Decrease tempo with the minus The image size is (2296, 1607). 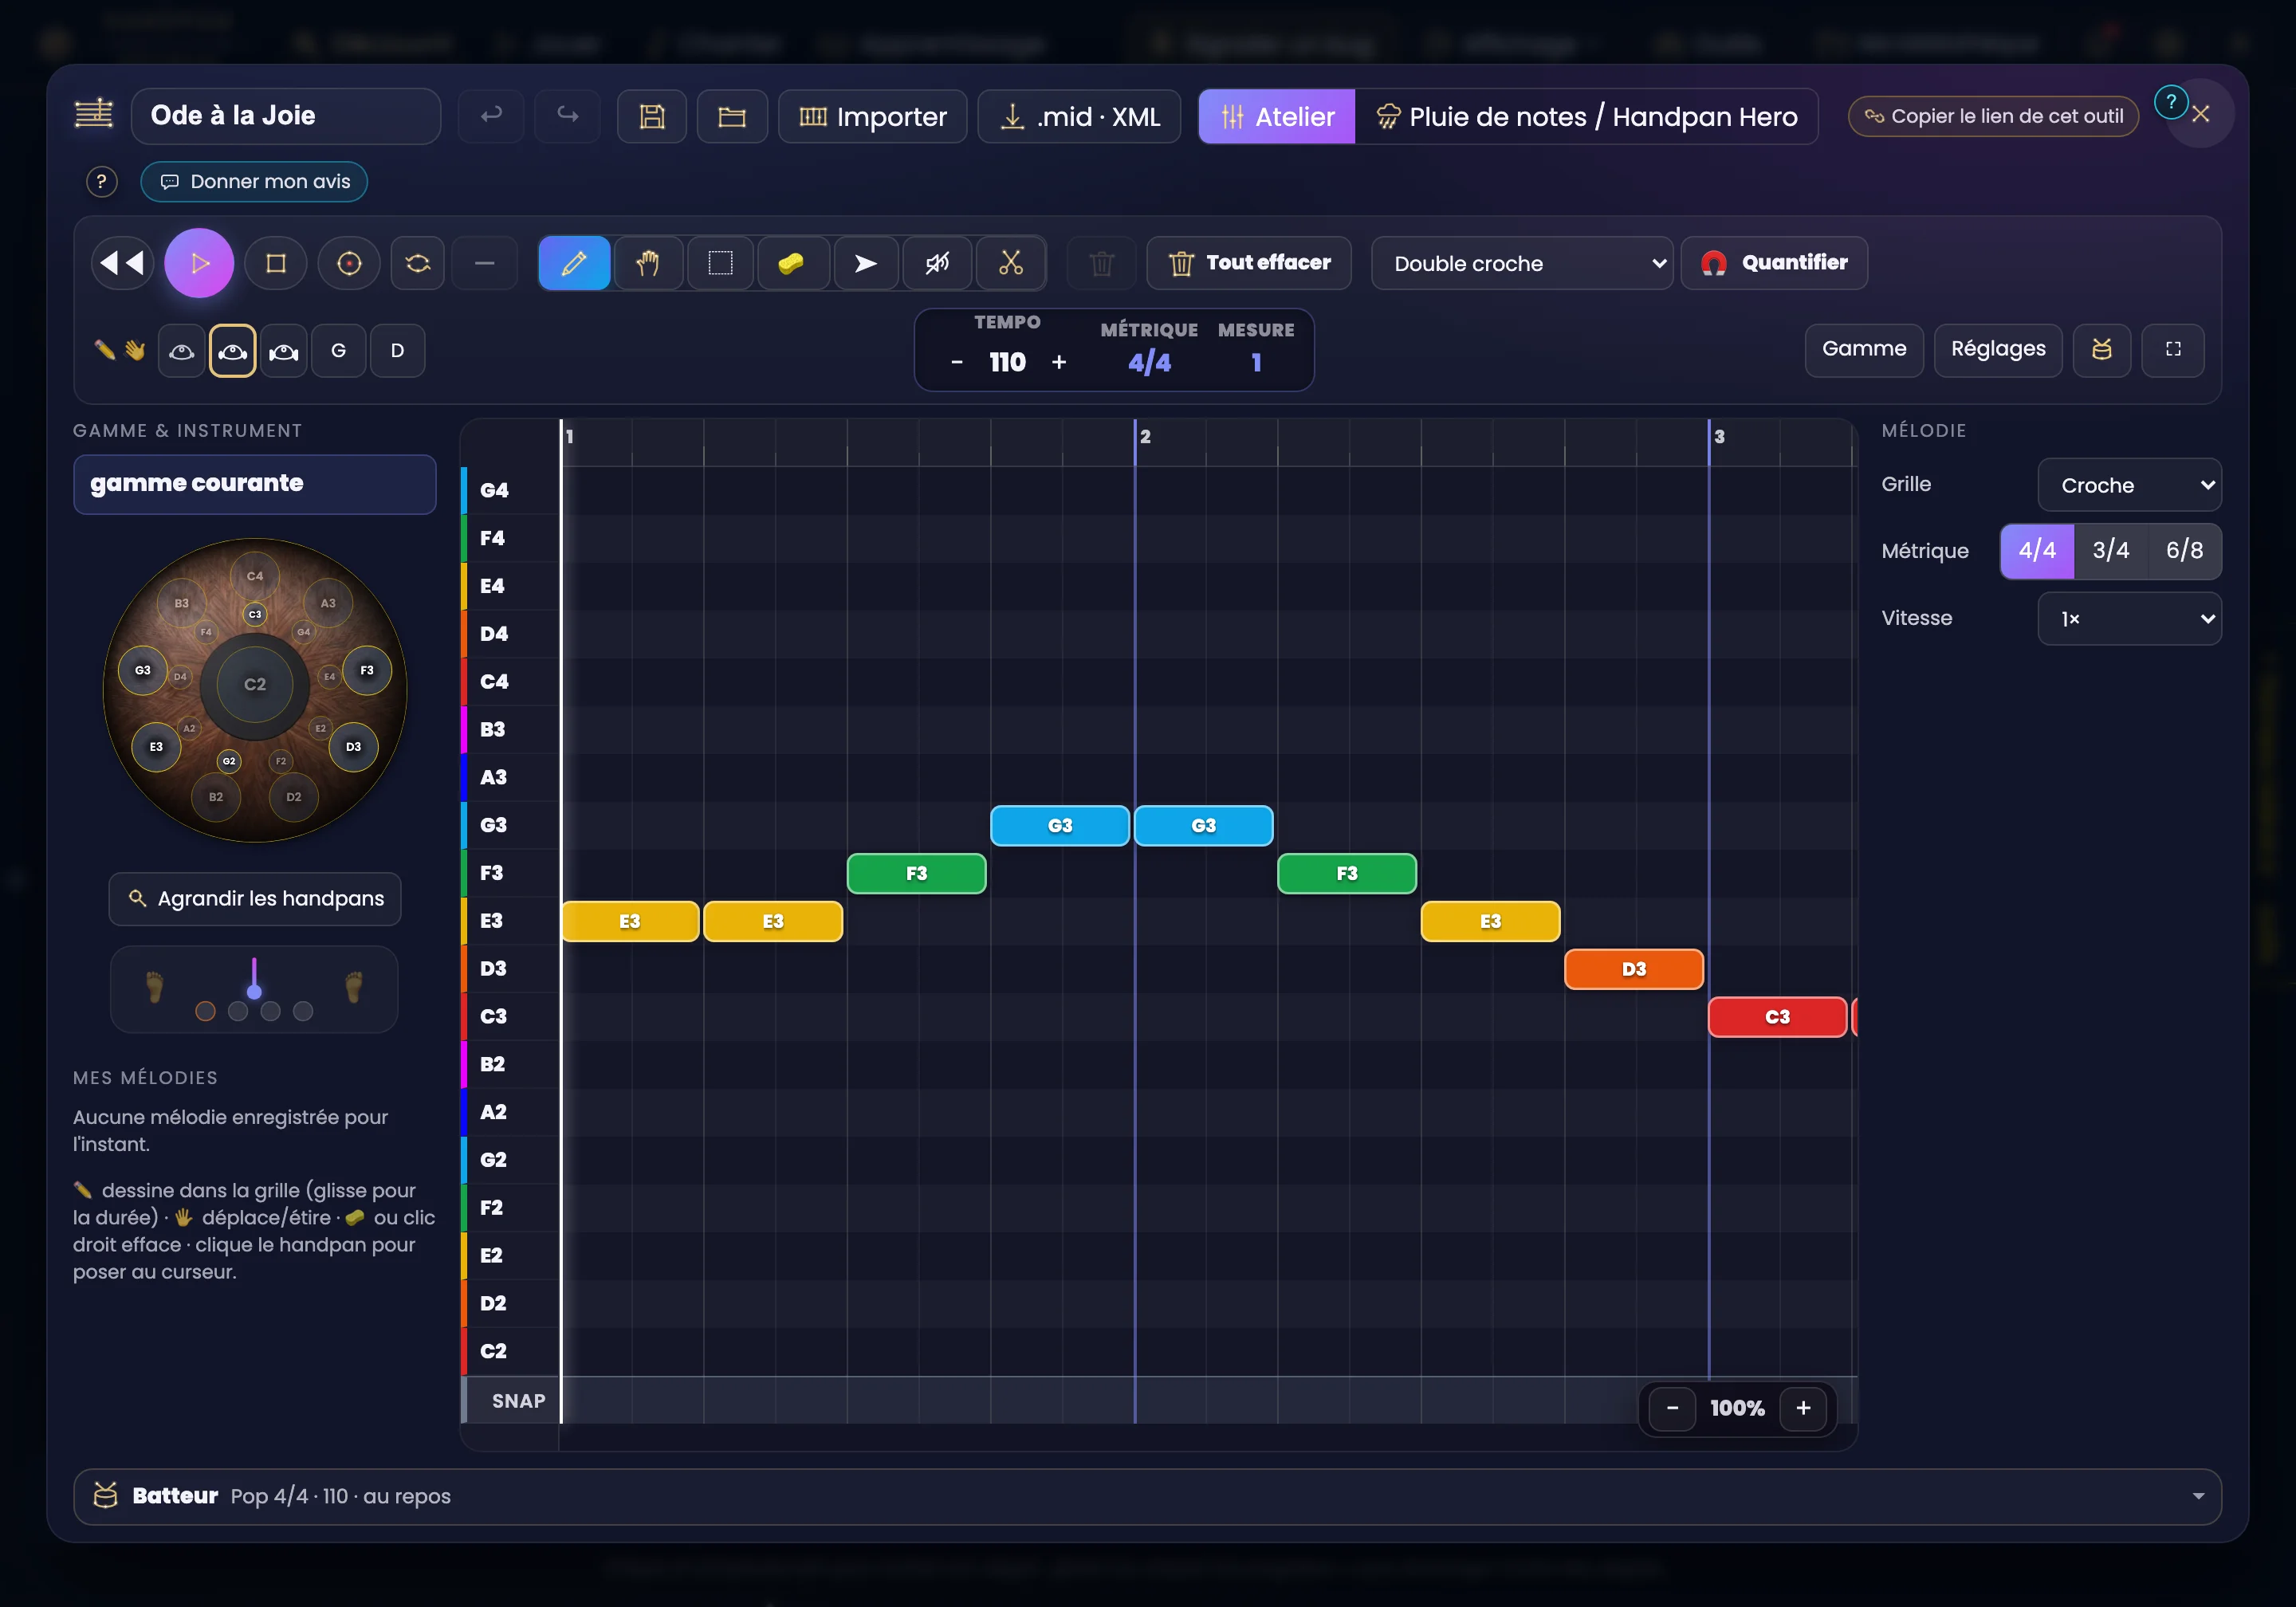(957, 362)
